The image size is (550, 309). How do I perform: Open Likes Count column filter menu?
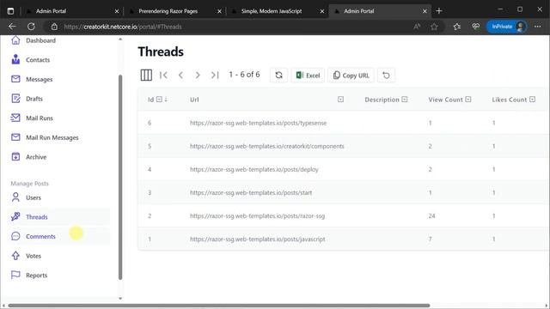[x=532, y=100]
